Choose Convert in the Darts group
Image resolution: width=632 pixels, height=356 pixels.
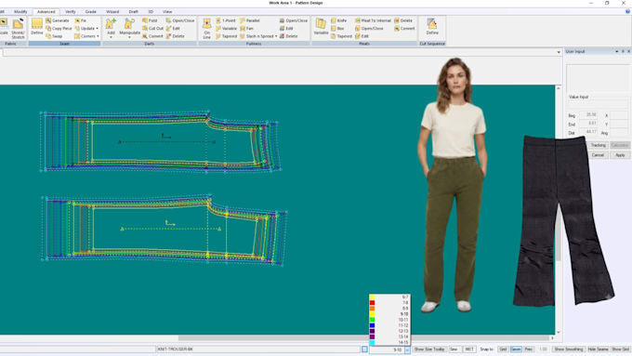152,36
